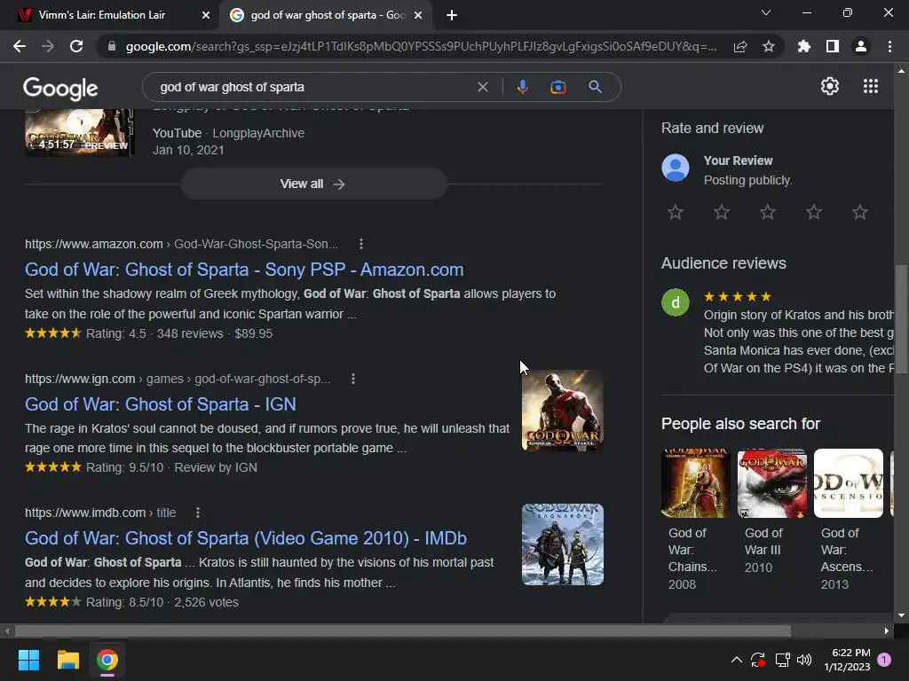
Task: Play the longplay video thumbnail
Action: coord(79,132)
